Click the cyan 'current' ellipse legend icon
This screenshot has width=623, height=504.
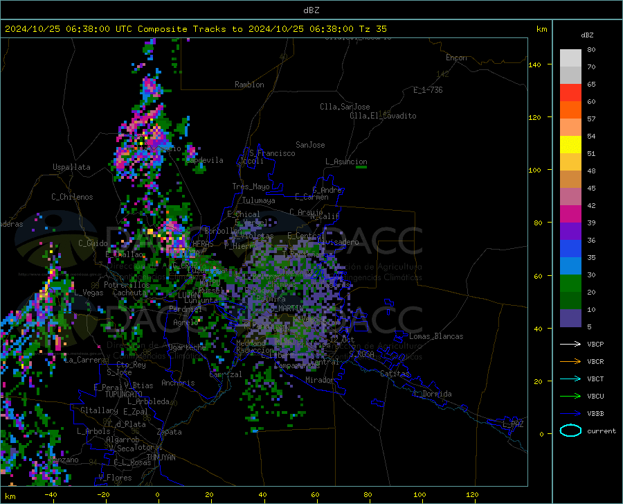click(x=570, y=431)
